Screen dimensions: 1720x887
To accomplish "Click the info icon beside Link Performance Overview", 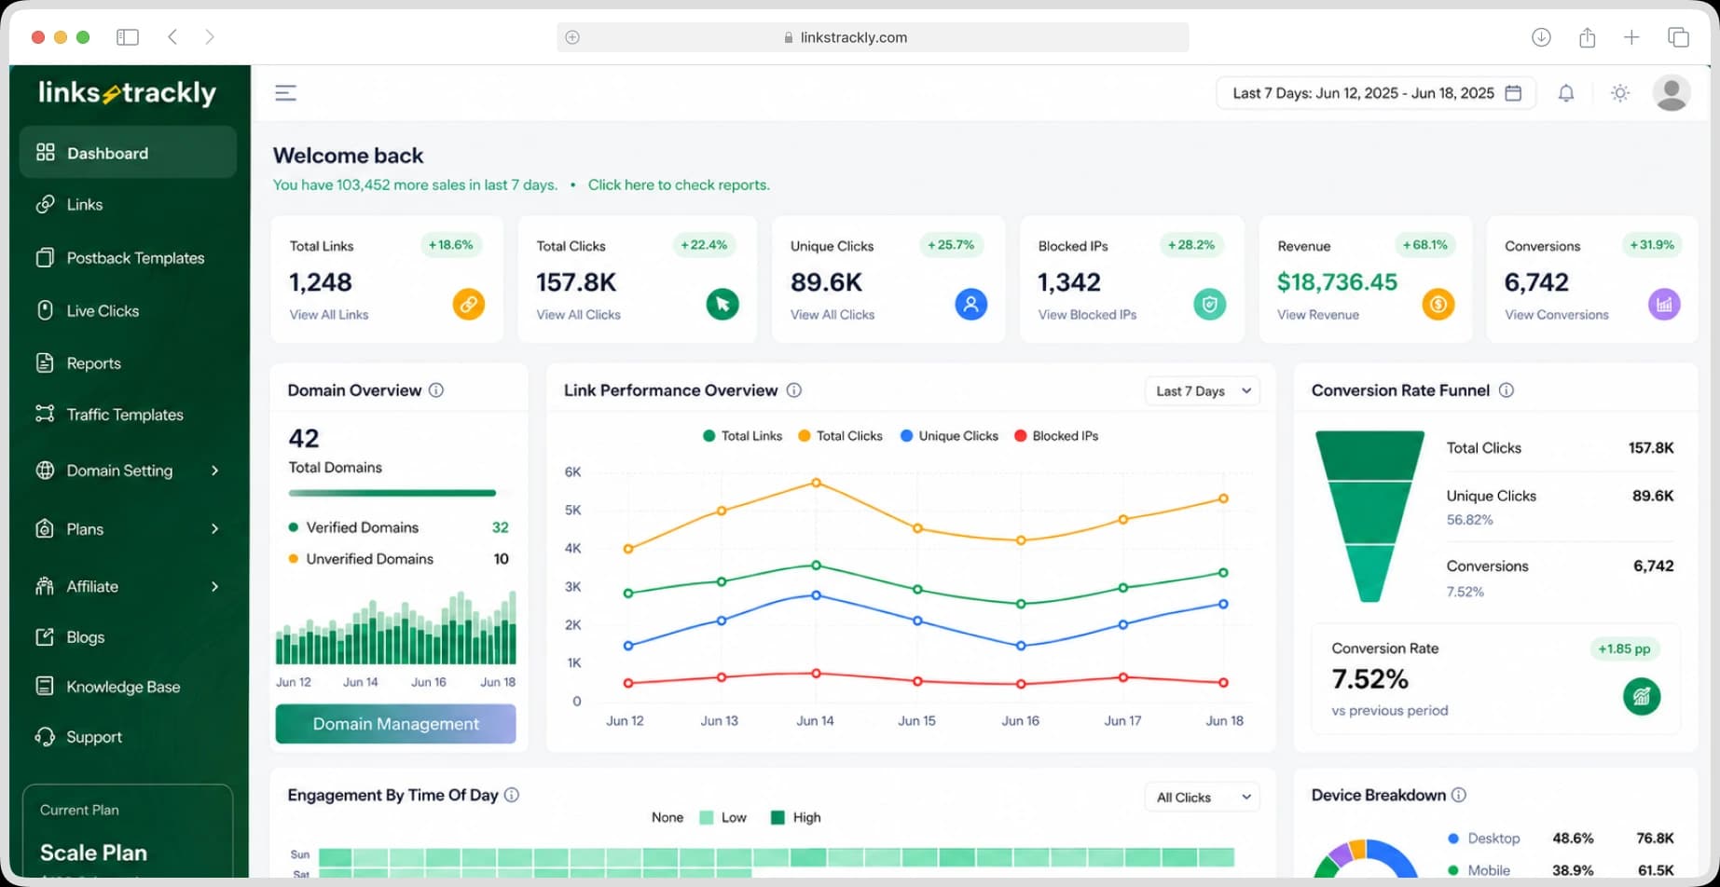I will click(794, 390).
